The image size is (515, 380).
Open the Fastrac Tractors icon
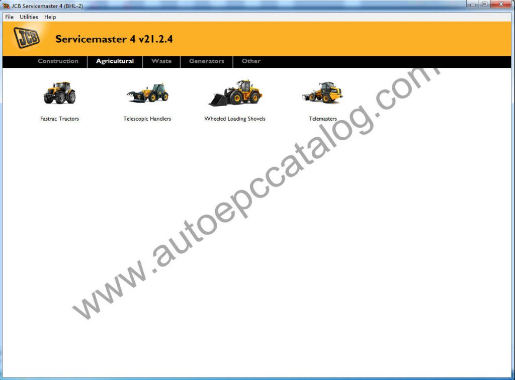tap(59, 92)
